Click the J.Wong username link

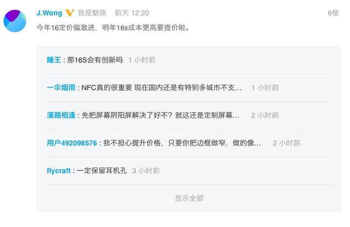49,13
